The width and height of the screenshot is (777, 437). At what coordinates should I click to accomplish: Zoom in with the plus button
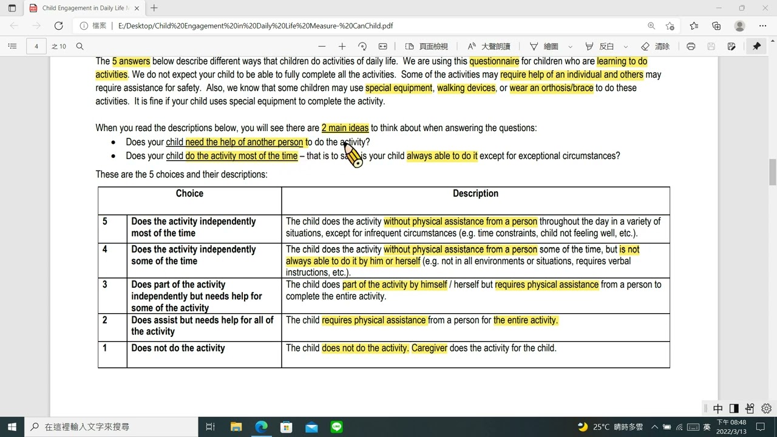(342, 46)
